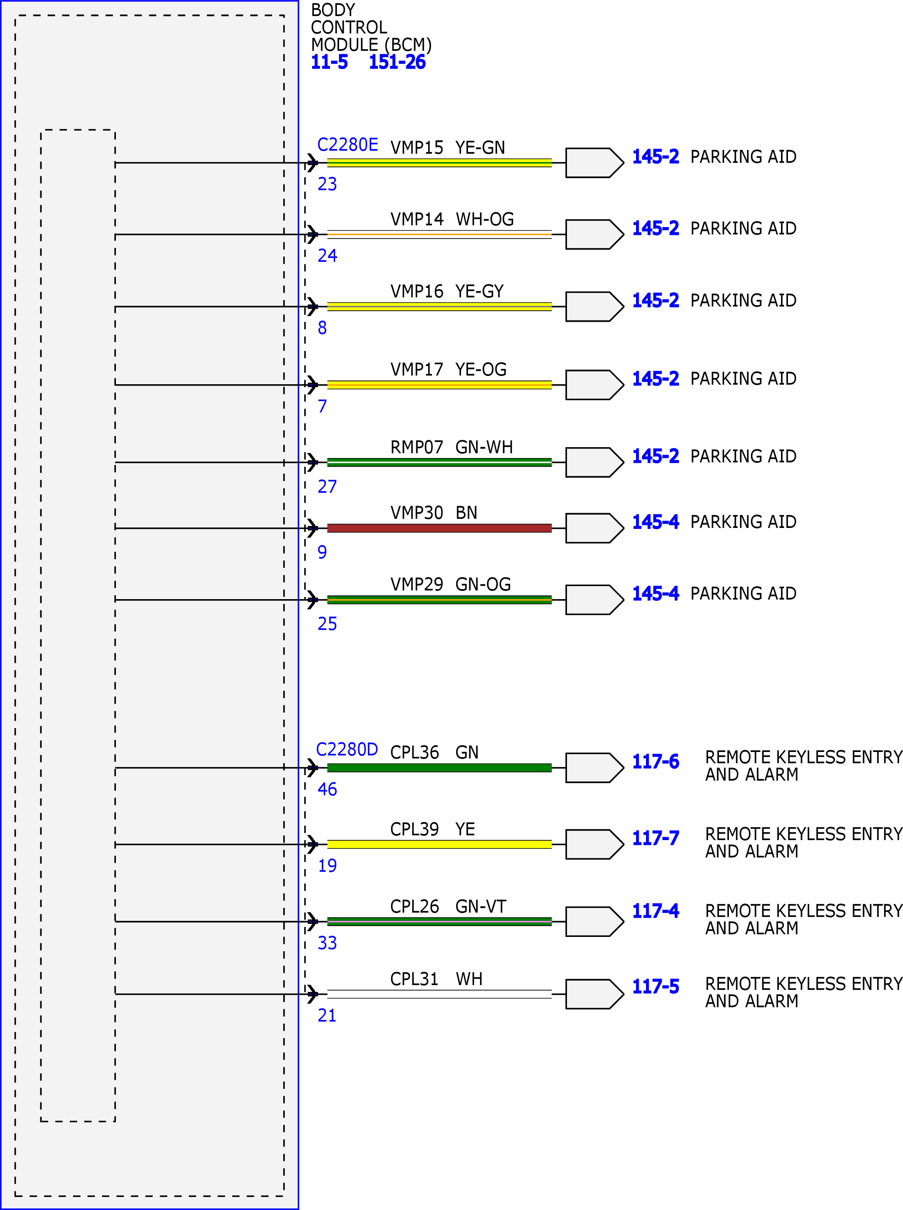Click pin number 24 on C2280E
The image size is (903, 1210).
[327, 256]
